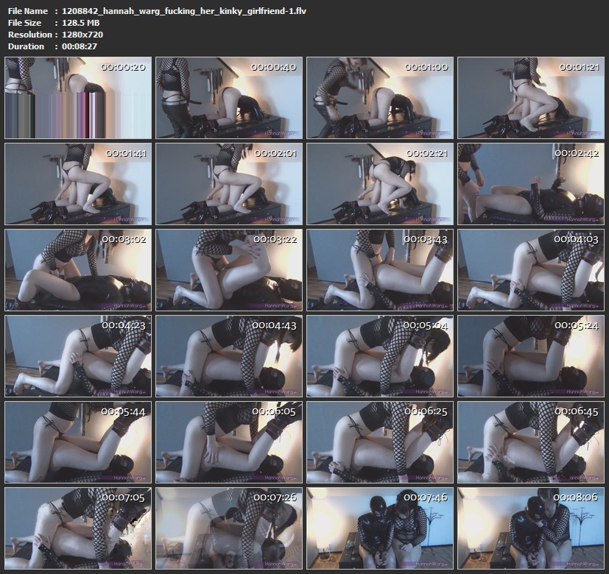Select the thumbnail at 00:04:03
Screen dimensions: 609x574
530,269
